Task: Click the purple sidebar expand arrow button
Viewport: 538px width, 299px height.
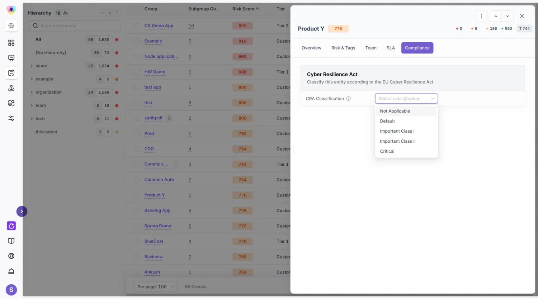Action: click(22, 212)
